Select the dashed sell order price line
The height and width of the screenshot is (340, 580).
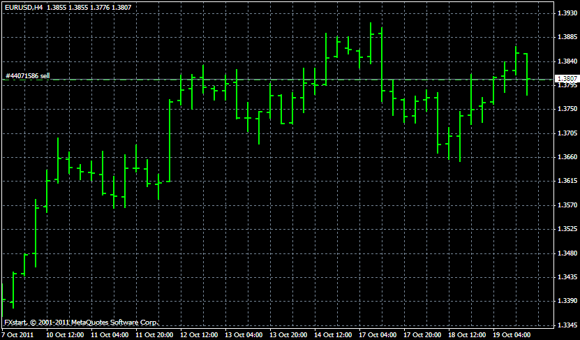coord(277,80)
